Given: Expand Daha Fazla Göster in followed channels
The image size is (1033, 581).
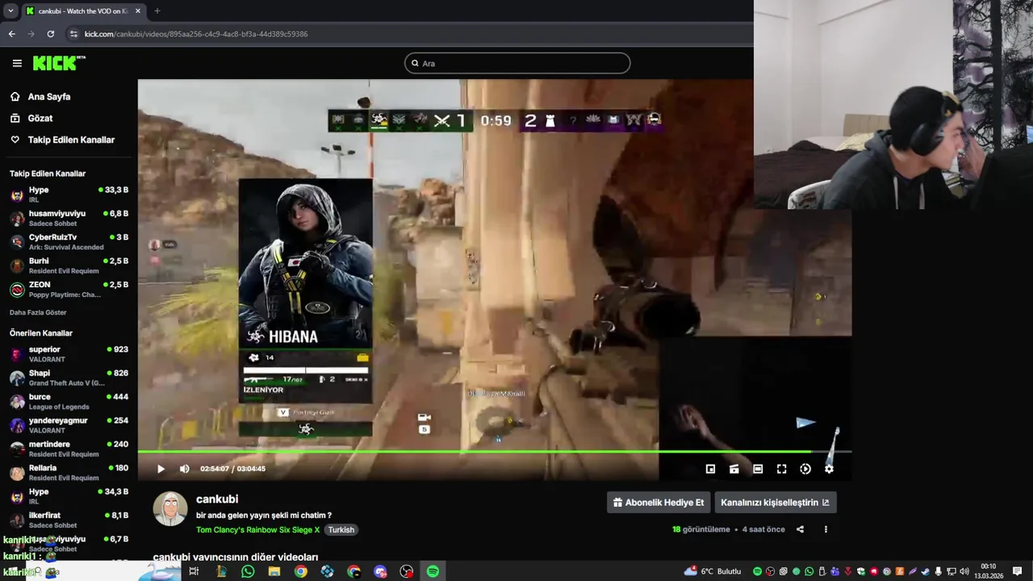Looking at the screenshot, I should [38, 312].
